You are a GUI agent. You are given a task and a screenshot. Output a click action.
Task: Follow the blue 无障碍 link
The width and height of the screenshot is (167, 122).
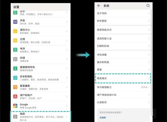tap(103, 118)
